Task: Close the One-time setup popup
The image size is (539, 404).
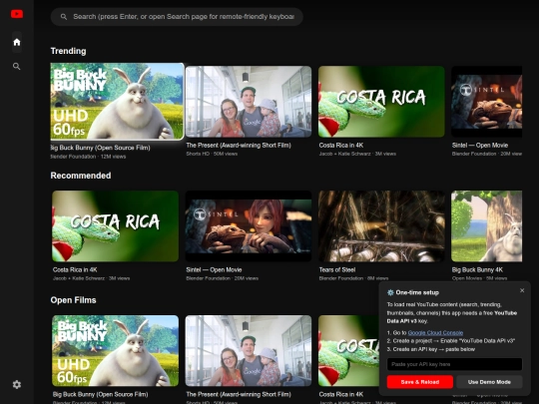Action: click(522, 290)
